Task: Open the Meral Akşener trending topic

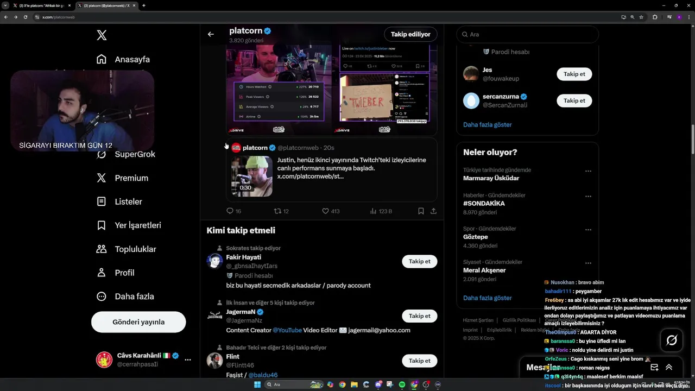Action: pyautogui.click(x=484, y=270)
